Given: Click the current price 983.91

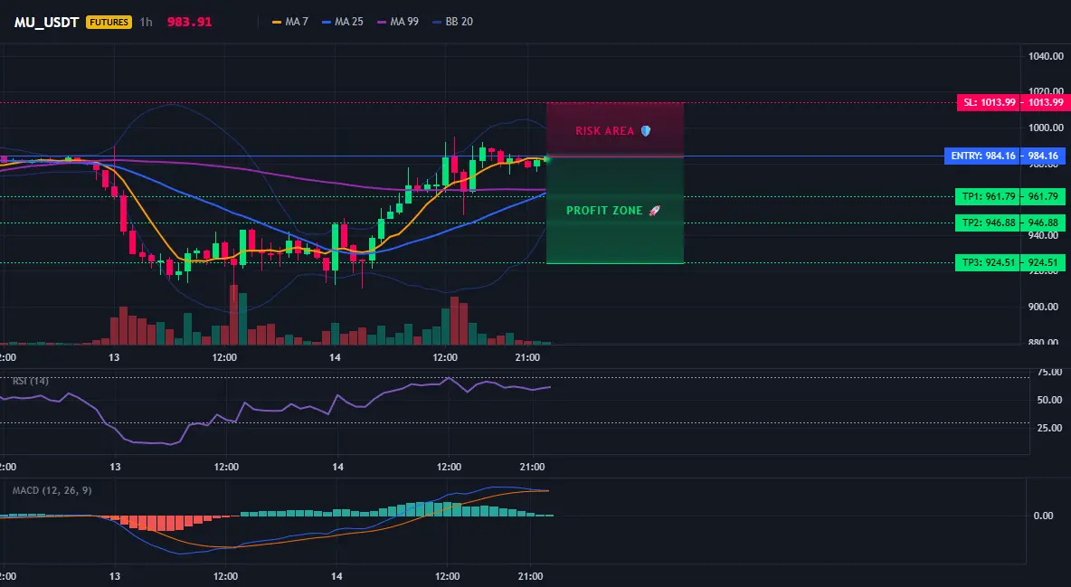Looking at the screenshot, I should [189, 22].
